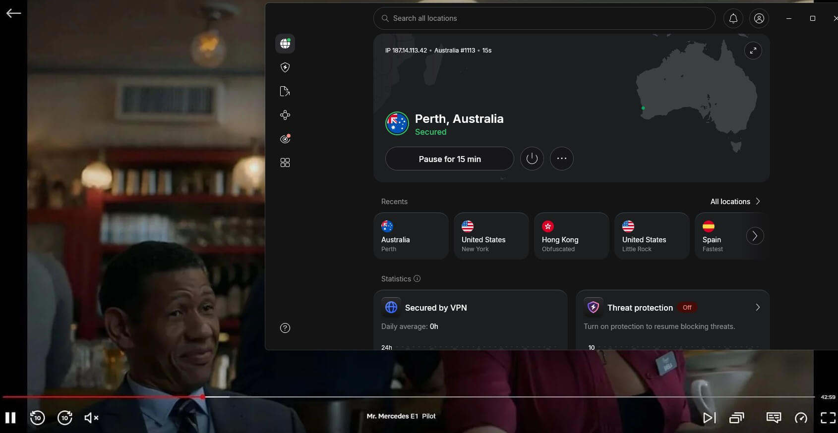Viewport: 838px width, 433px height.
Task: Open playback speed control
Action: click(x=801, y=418)
